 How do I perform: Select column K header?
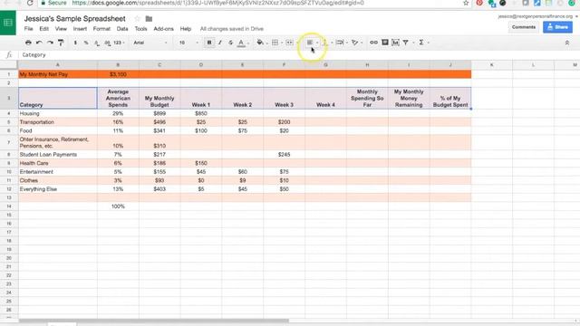pyautogui.click(x=491, y=65)
